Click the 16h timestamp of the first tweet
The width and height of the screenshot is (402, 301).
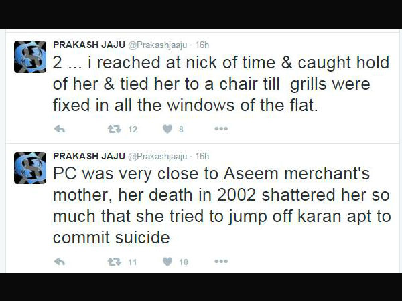(202, 45)
